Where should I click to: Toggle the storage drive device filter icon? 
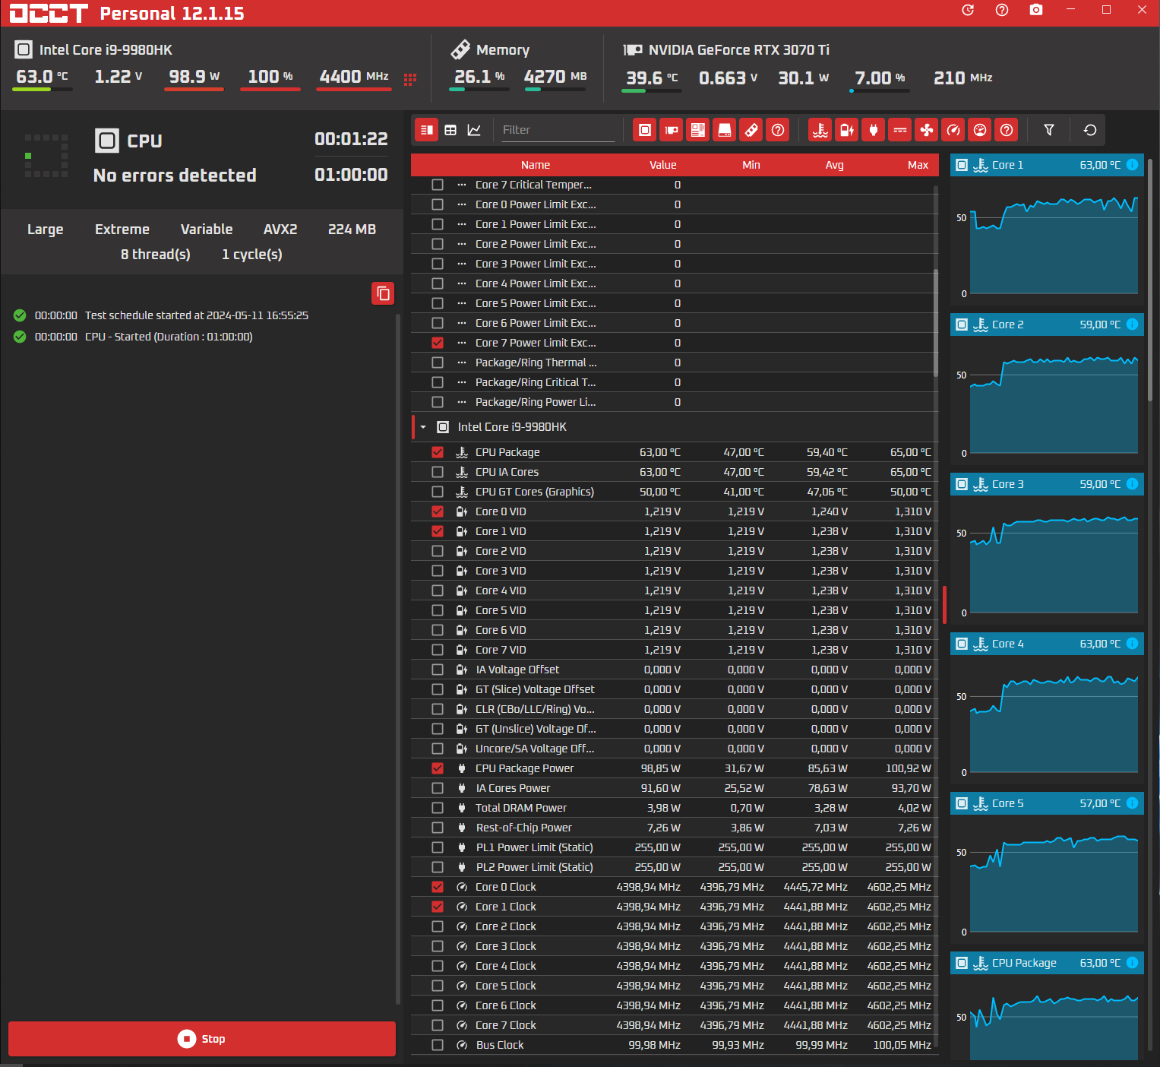[x=725, y=130]
